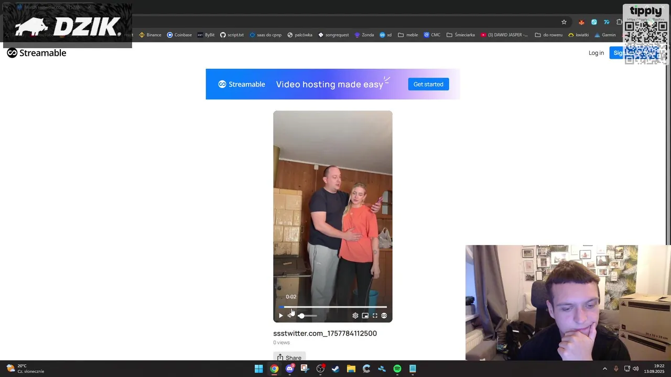Open Steam from the taskbar
The height and width of the screenshot is (377, 671).
335,369
